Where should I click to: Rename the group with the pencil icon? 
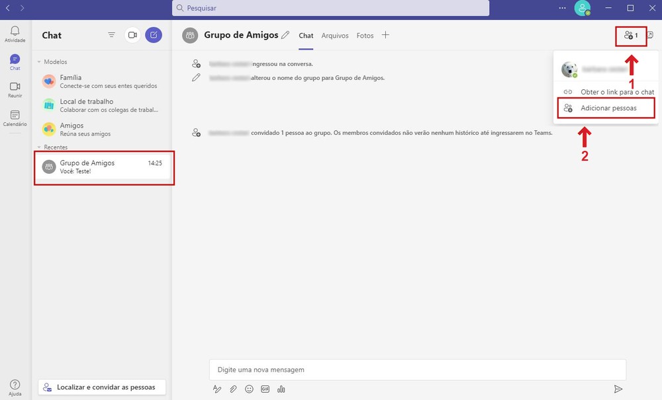click(285, 35)
